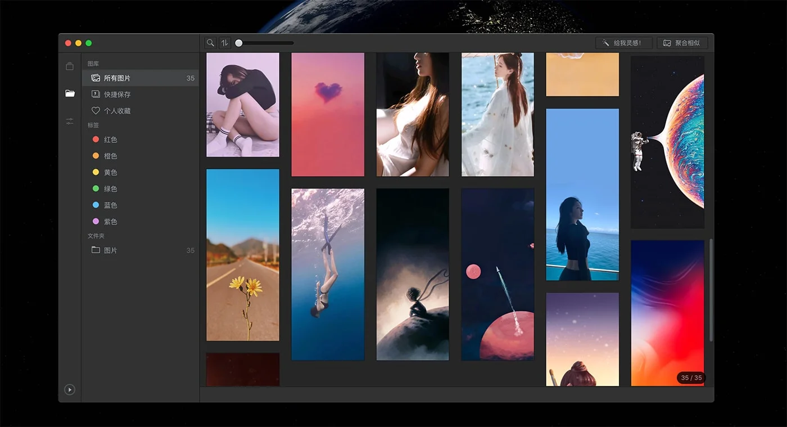Click the 聚合相似 group similar button

click(682, 43)
